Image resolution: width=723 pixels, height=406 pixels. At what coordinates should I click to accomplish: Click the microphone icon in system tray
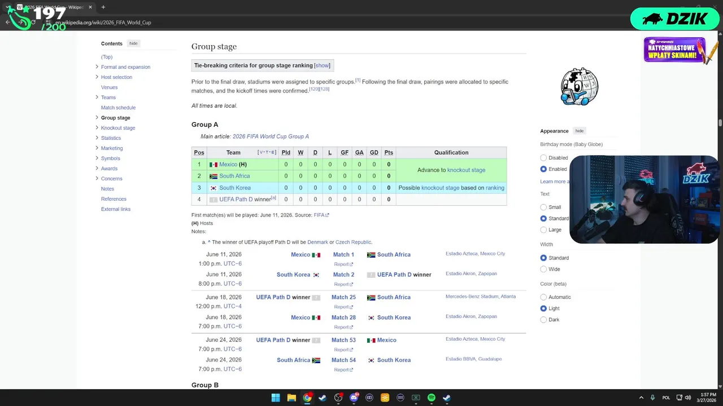click(x=652, y=398)
